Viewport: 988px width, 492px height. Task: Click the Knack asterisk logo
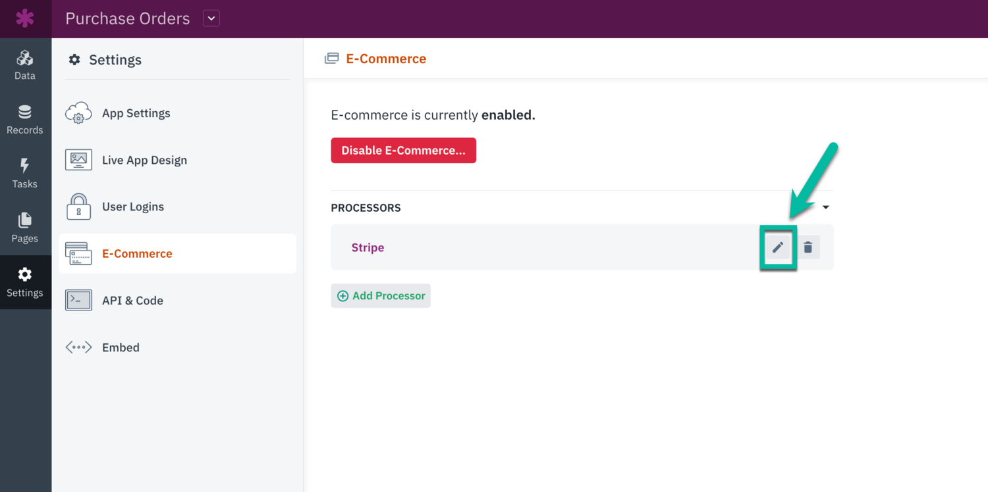tap(24, 18)
